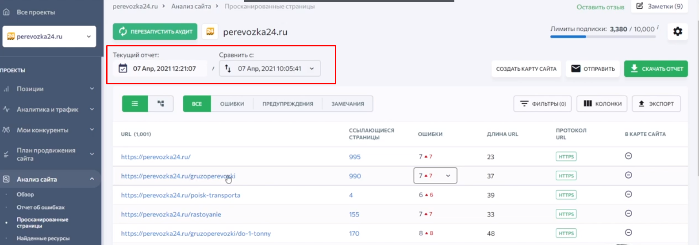Open Найденные ресурсы submenu item
Viewport: 699px width, 245px height.
coord(43,238)
